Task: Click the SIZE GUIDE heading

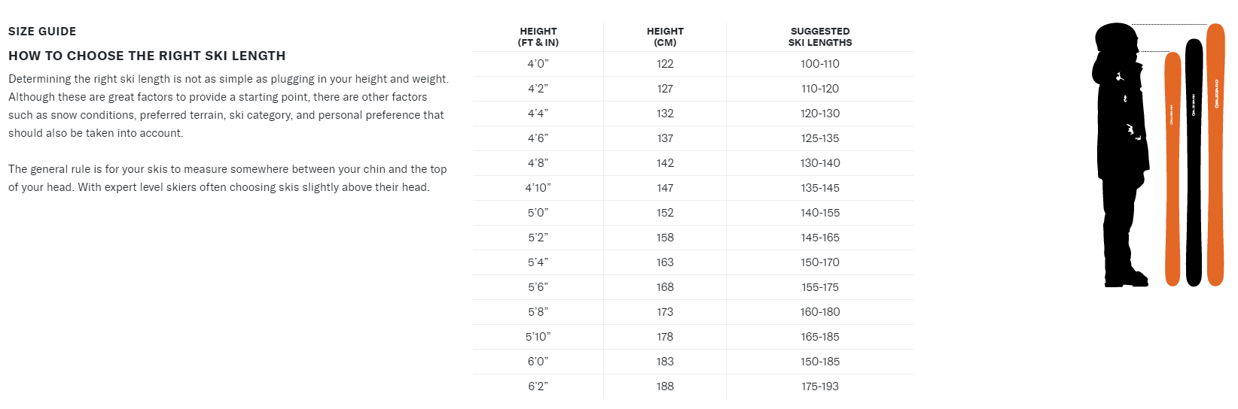Action: 42,32
